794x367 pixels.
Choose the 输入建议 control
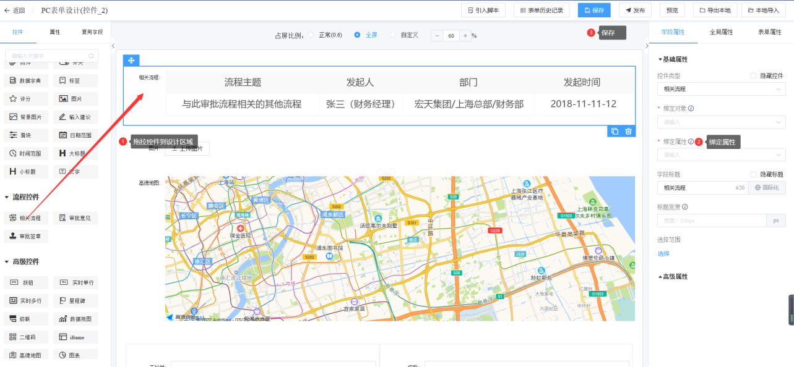[x=76, y=117]
